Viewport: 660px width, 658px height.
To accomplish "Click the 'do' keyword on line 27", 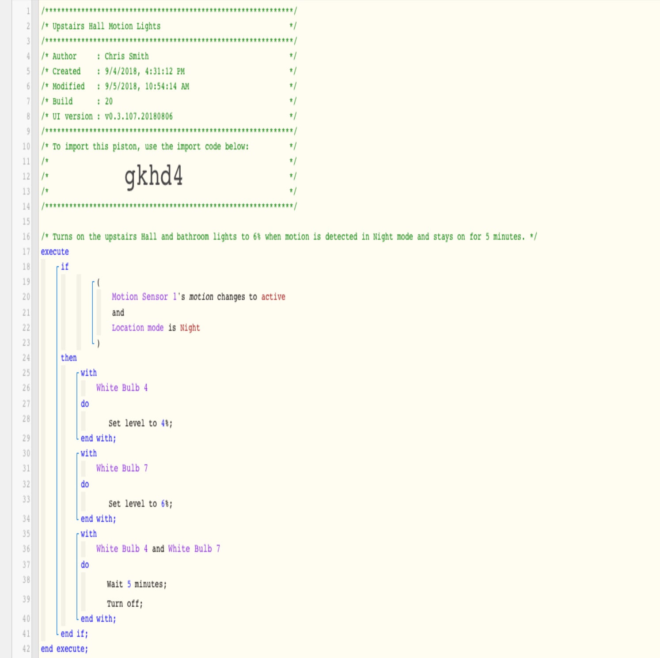I will [x=85, y=404].
